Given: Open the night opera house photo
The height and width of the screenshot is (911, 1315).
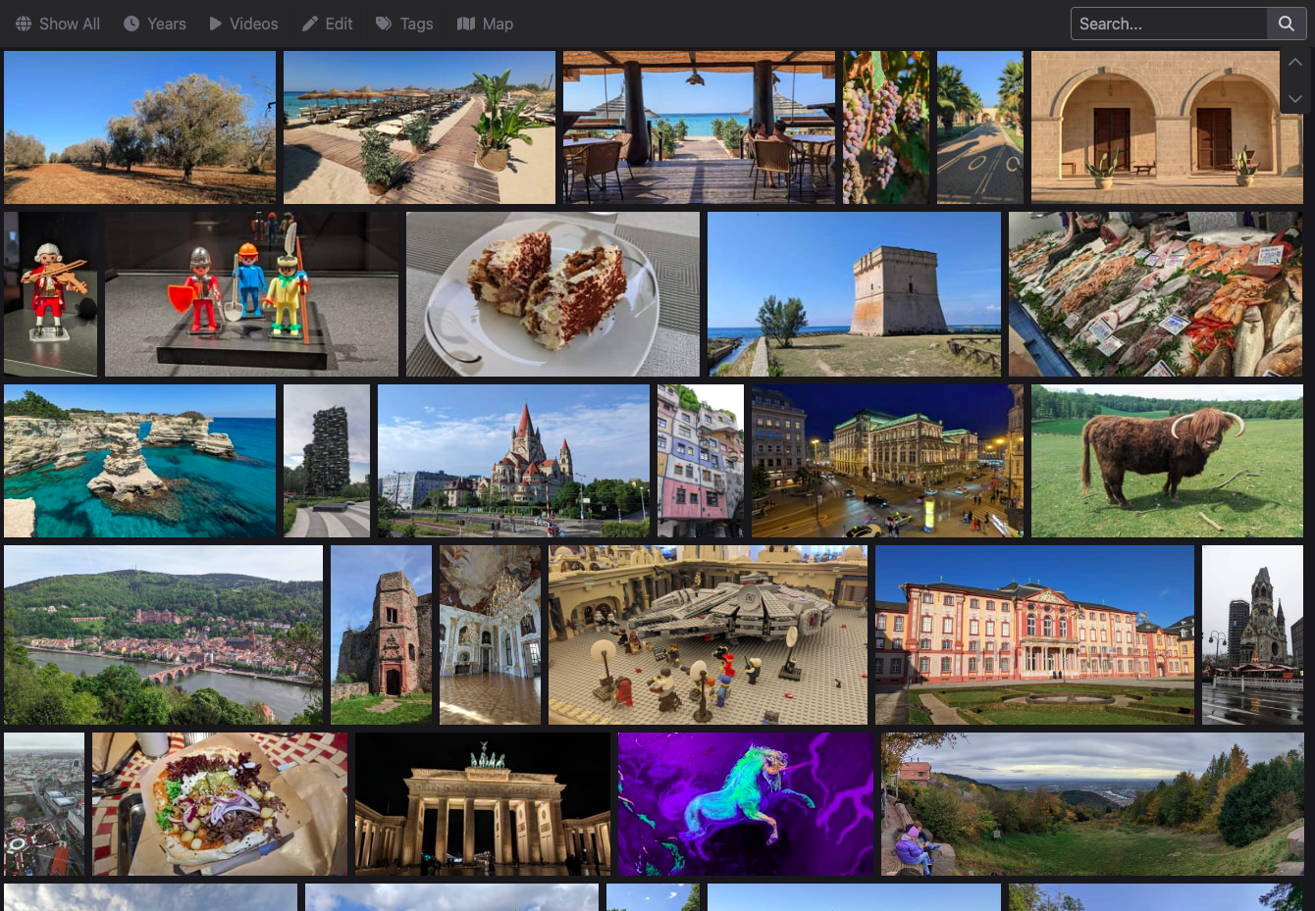Looking at the screenshot, I should [887, 461].
